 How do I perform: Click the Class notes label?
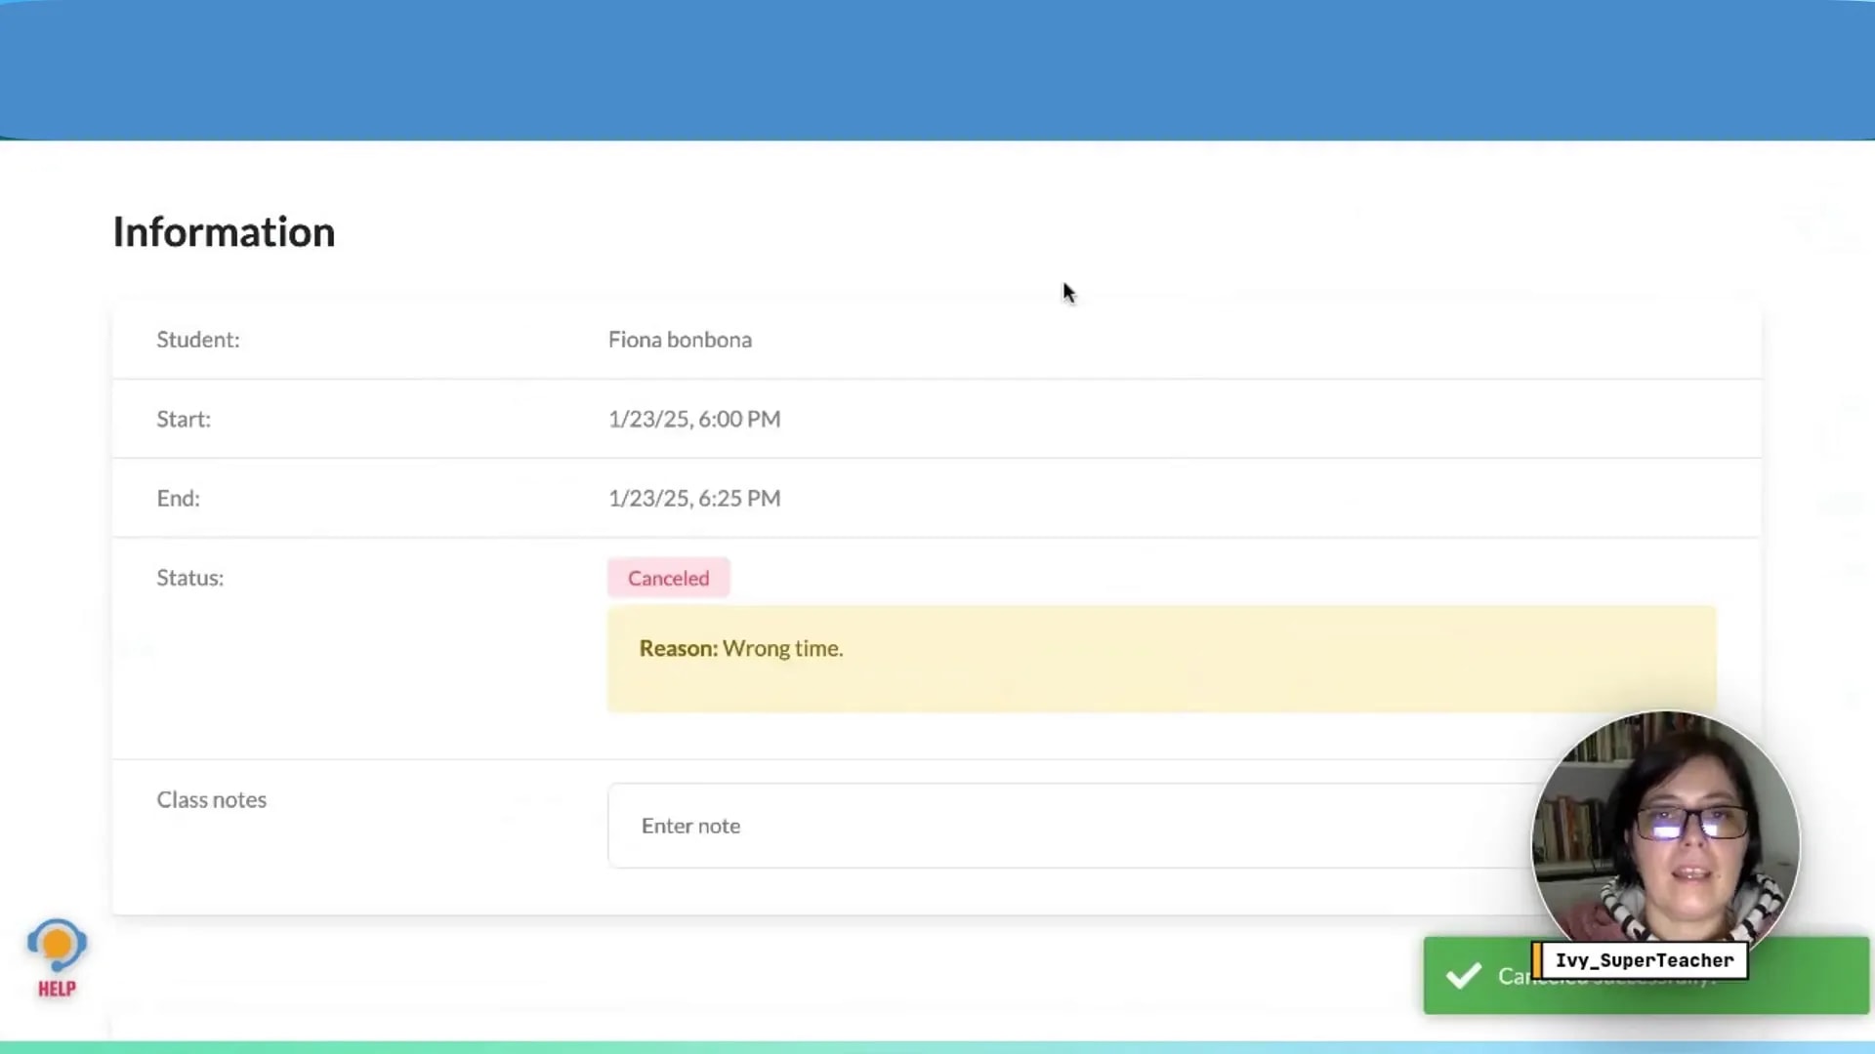211,799
